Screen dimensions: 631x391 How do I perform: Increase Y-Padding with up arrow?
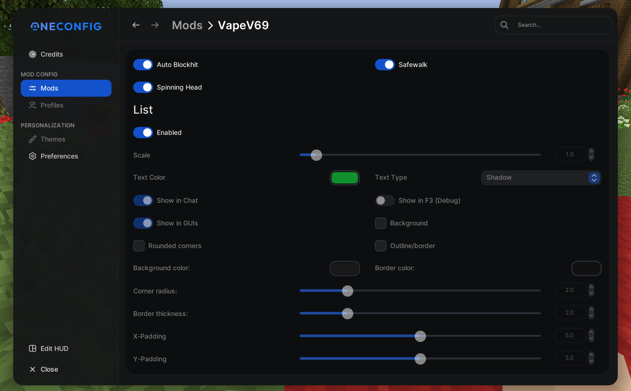591,355
